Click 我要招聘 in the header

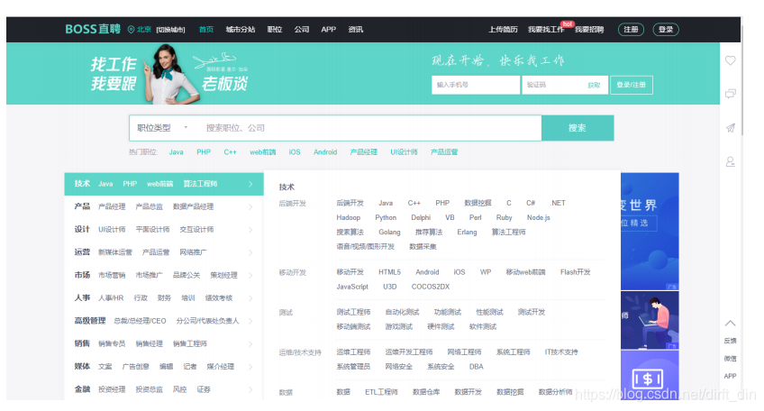[589, 29]
